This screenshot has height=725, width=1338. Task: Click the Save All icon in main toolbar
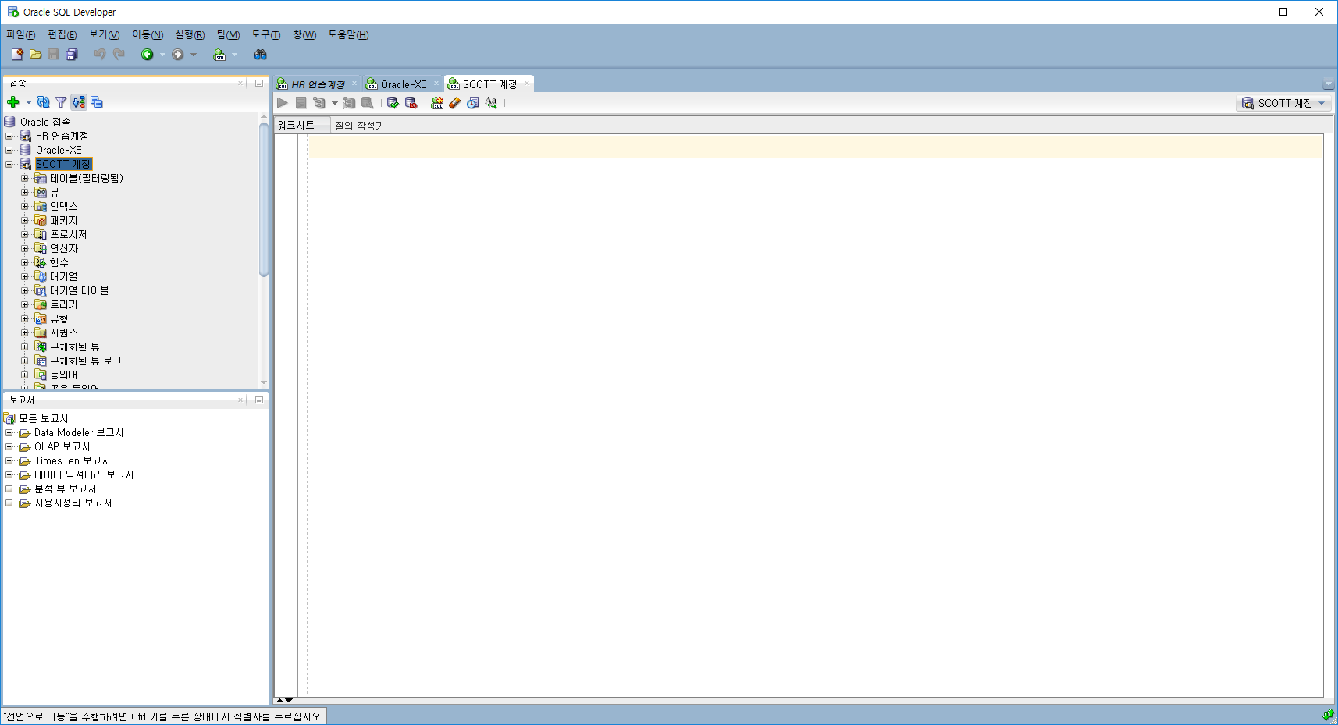point(72,55)
